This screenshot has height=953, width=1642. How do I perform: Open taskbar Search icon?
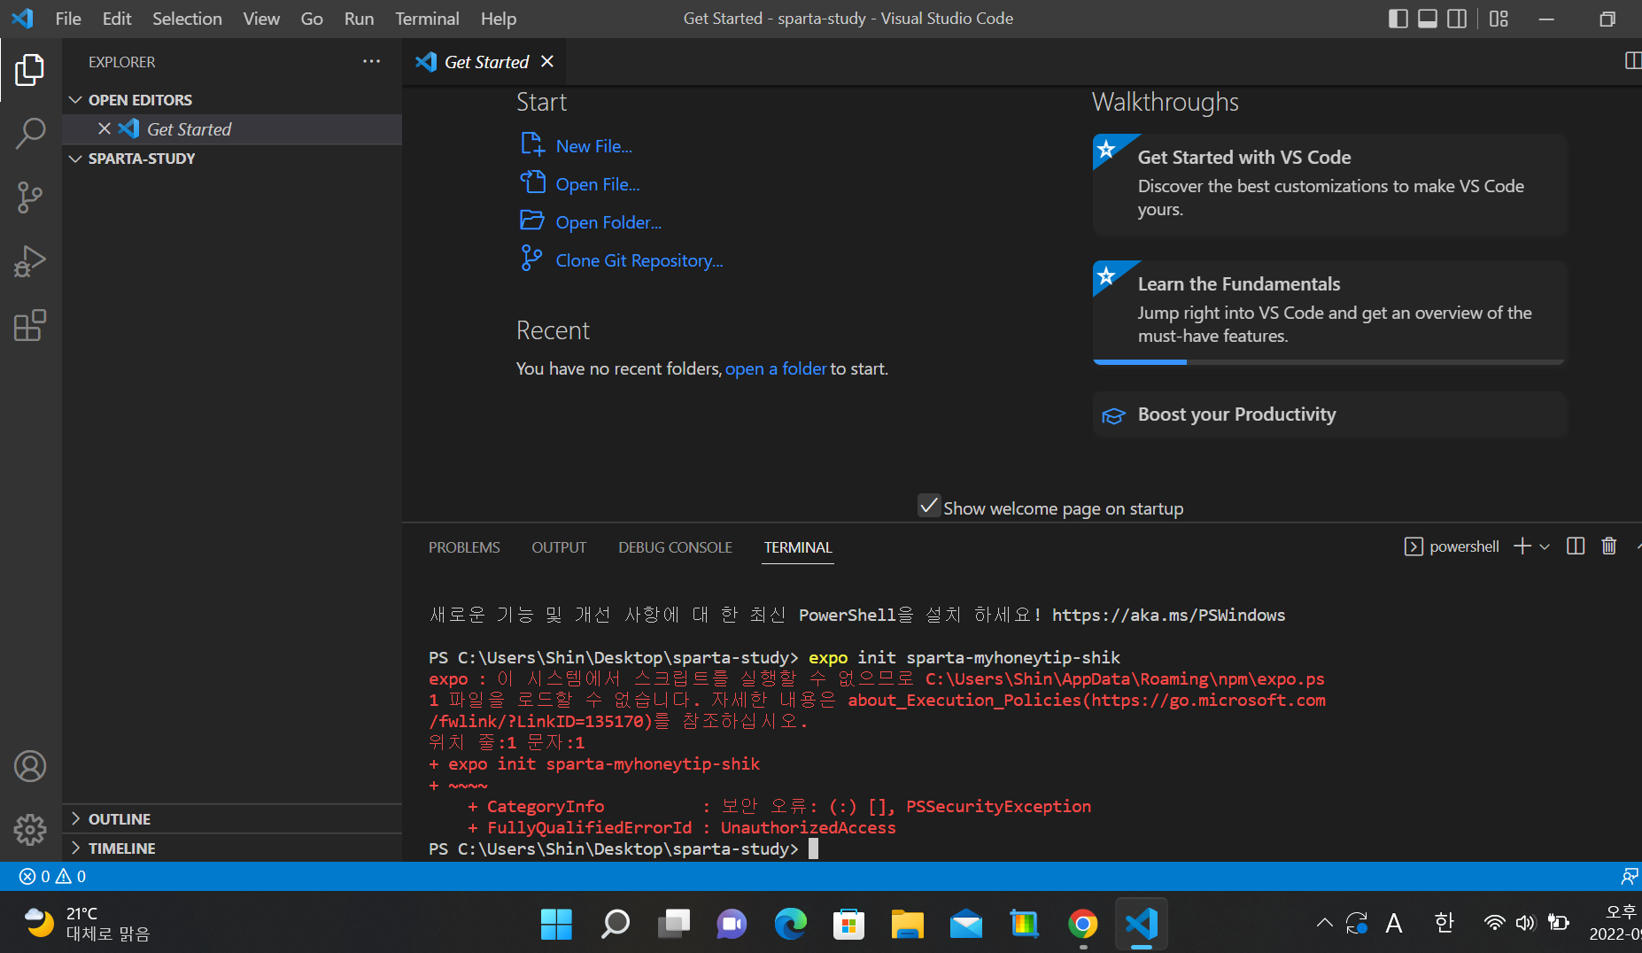[x=615, y=924]
